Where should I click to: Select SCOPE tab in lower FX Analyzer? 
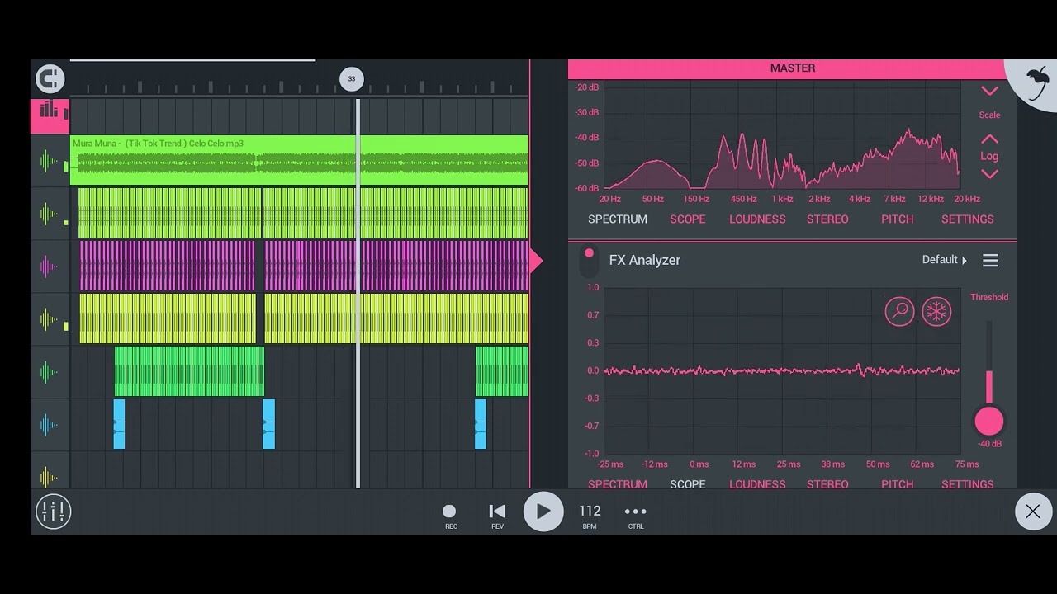click(x=688, y=484)
